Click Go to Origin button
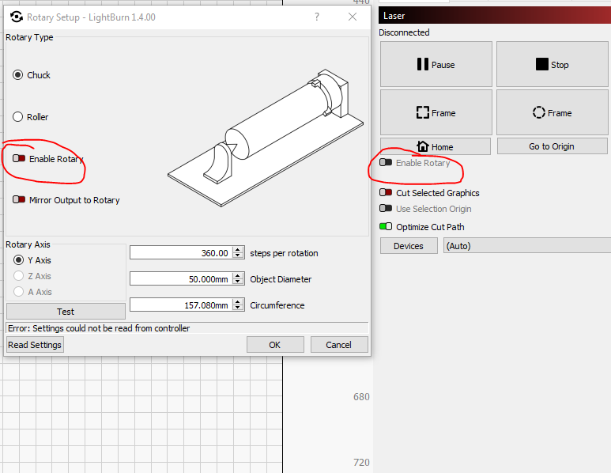 pos(552,146)
